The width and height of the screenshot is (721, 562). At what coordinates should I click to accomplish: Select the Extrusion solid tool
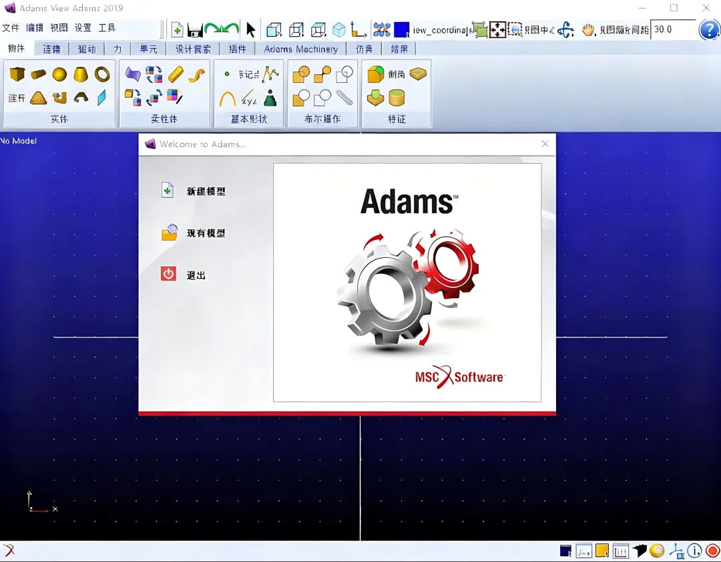59,97
